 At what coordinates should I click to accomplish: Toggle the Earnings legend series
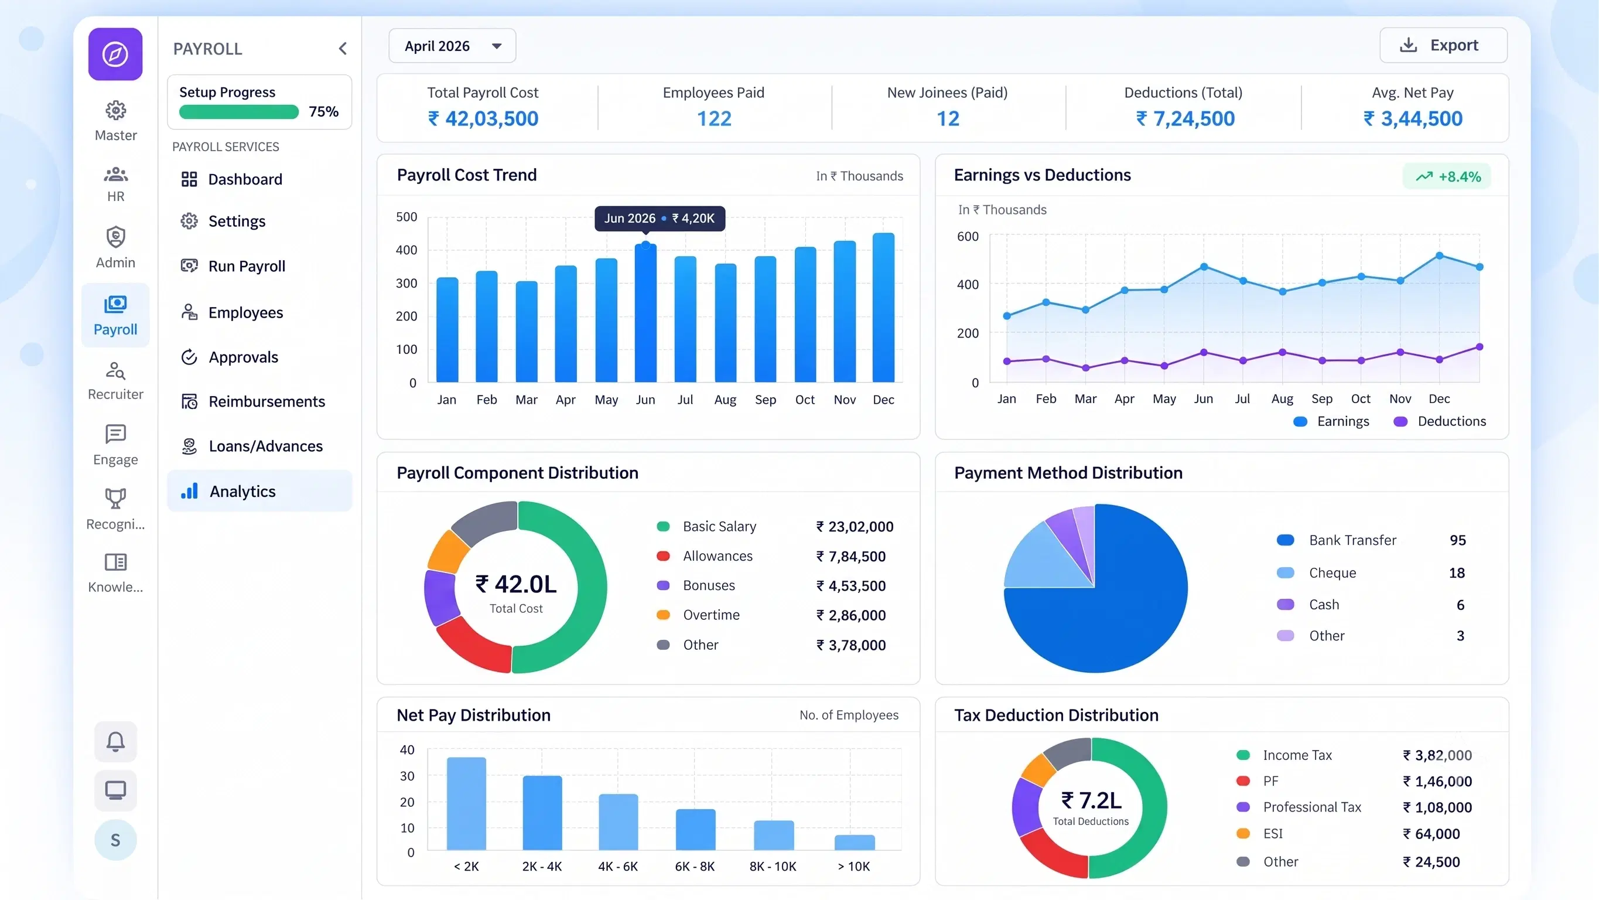[x=1331, y=422]
